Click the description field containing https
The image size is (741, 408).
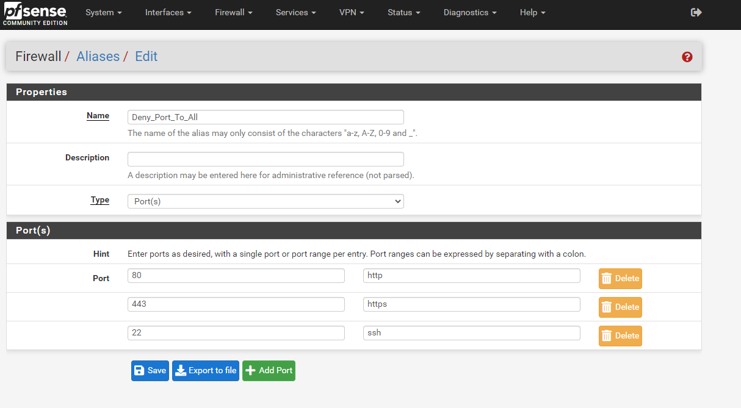pos(472,304)
